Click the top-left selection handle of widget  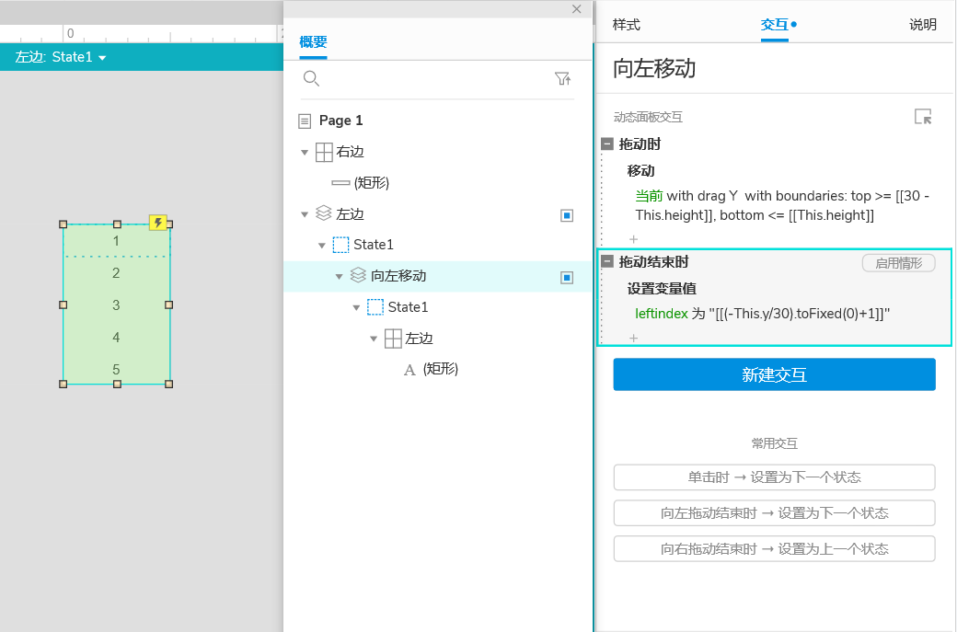point(63,224)
